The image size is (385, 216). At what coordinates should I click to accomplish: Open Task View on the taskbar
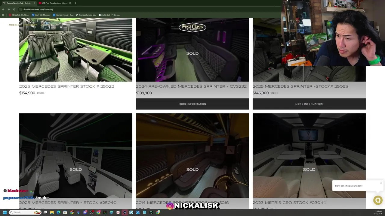click(x=45, y=212)
